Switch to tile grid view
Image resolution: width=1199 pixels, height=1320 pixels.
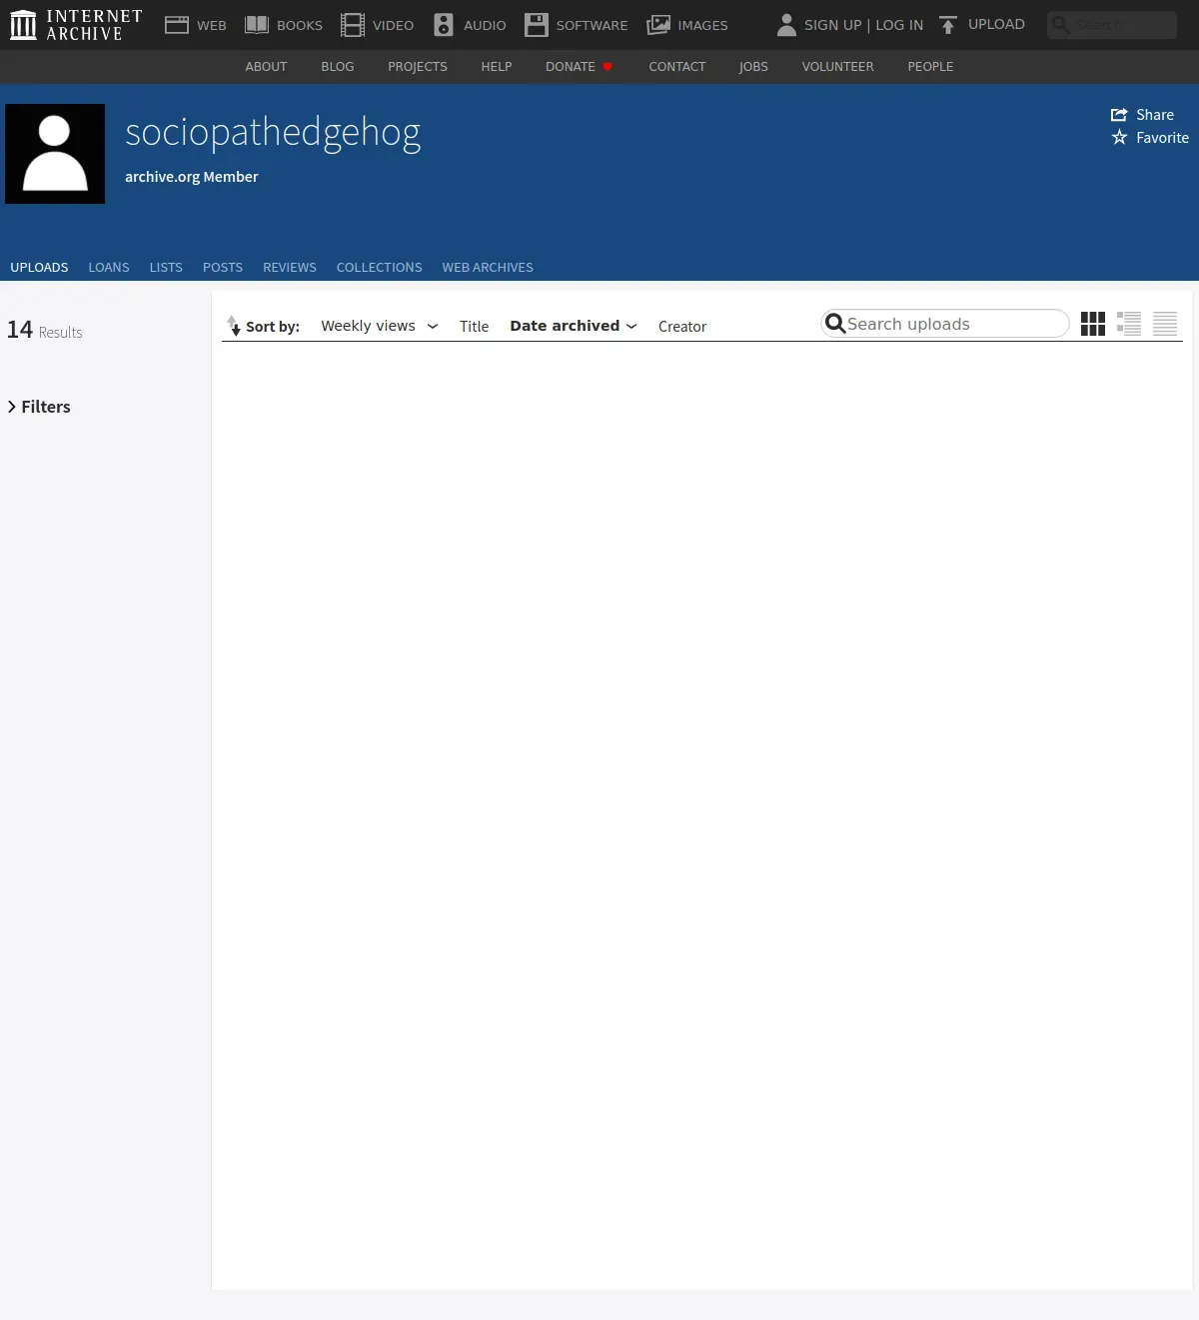coord(1093,324)
